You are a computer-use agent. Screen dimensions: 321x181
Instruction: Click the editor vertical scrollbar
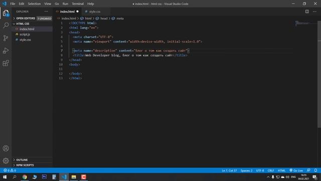[x=319, y=74]
